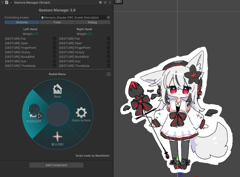Open Quick Actions gear in radial menu
Screen dimensions: 240x177
[81, 114]
